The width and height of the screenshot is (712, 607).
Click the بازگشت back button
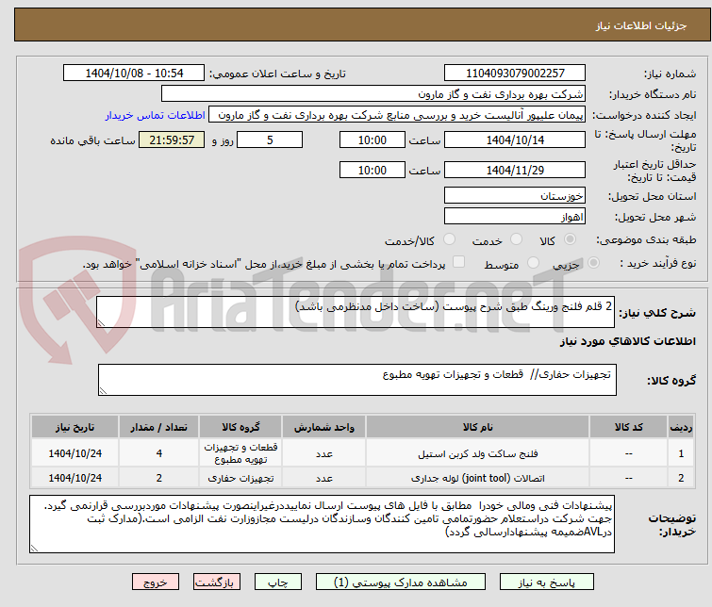pos(217,582)
